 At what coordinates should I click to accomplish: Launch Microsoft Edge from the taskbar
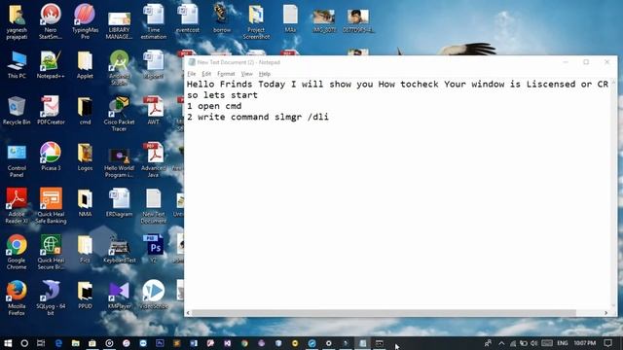[x=58, y=343]
